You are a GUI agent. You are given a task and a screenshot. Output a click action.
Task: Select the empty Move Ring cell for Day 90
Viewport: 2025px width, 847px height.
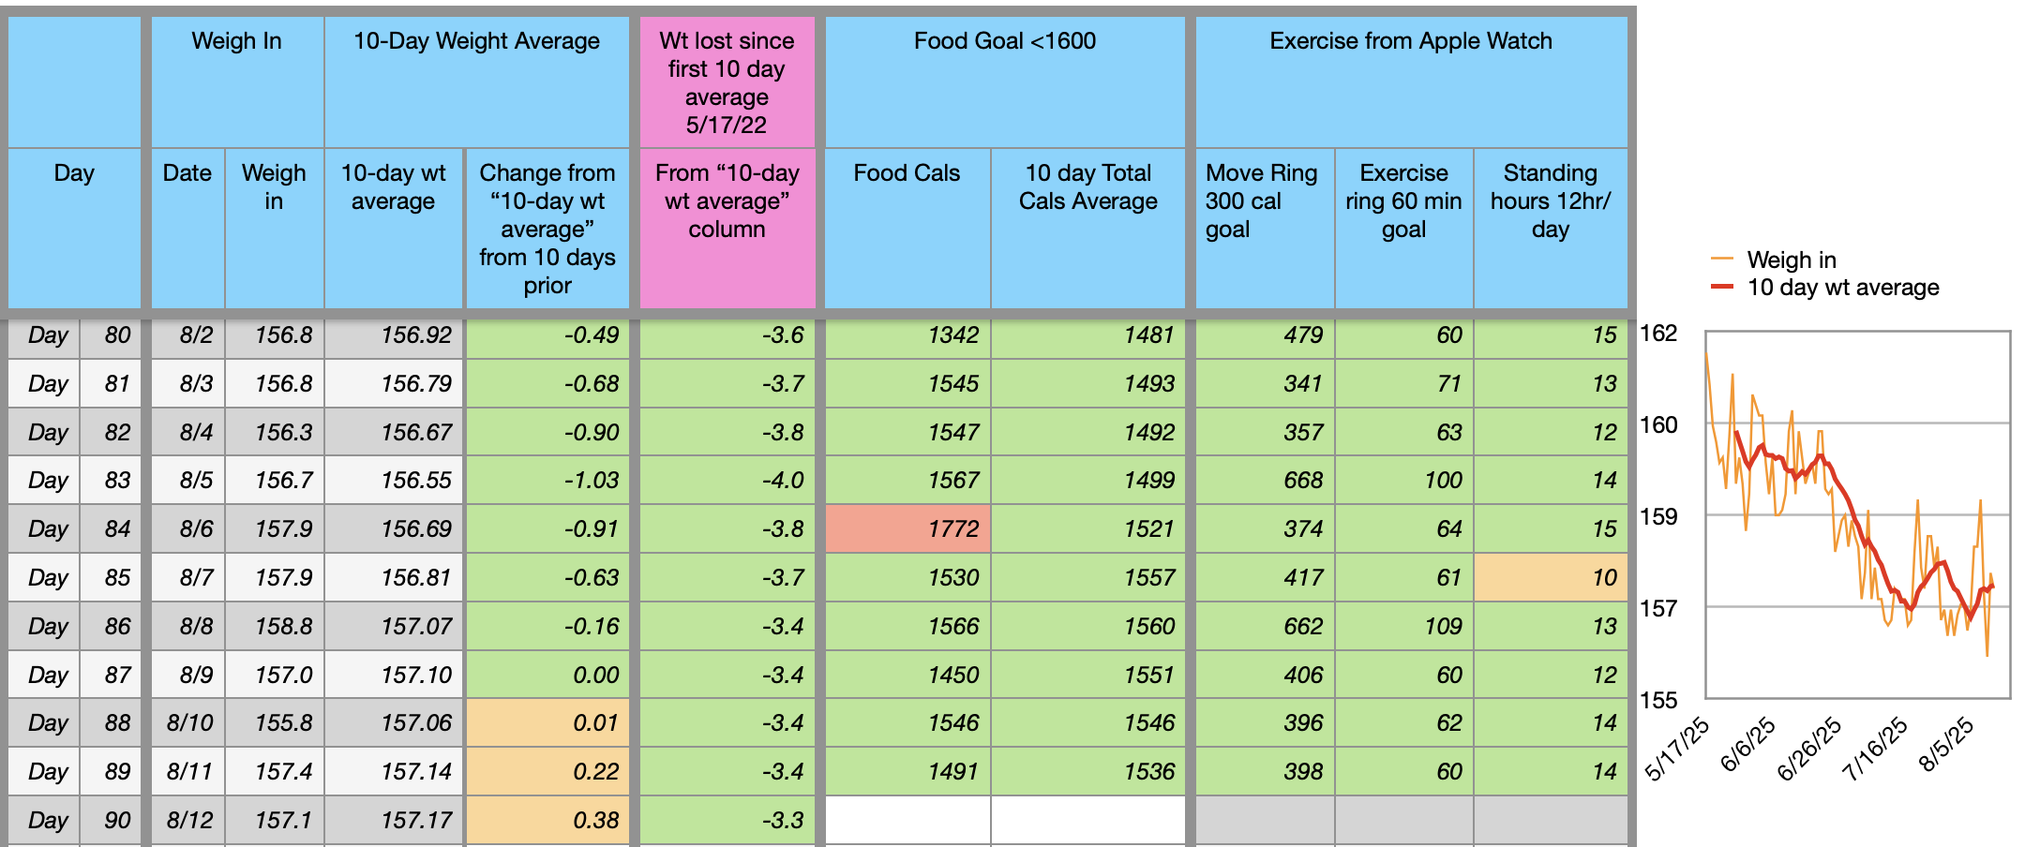point(1265,820)
